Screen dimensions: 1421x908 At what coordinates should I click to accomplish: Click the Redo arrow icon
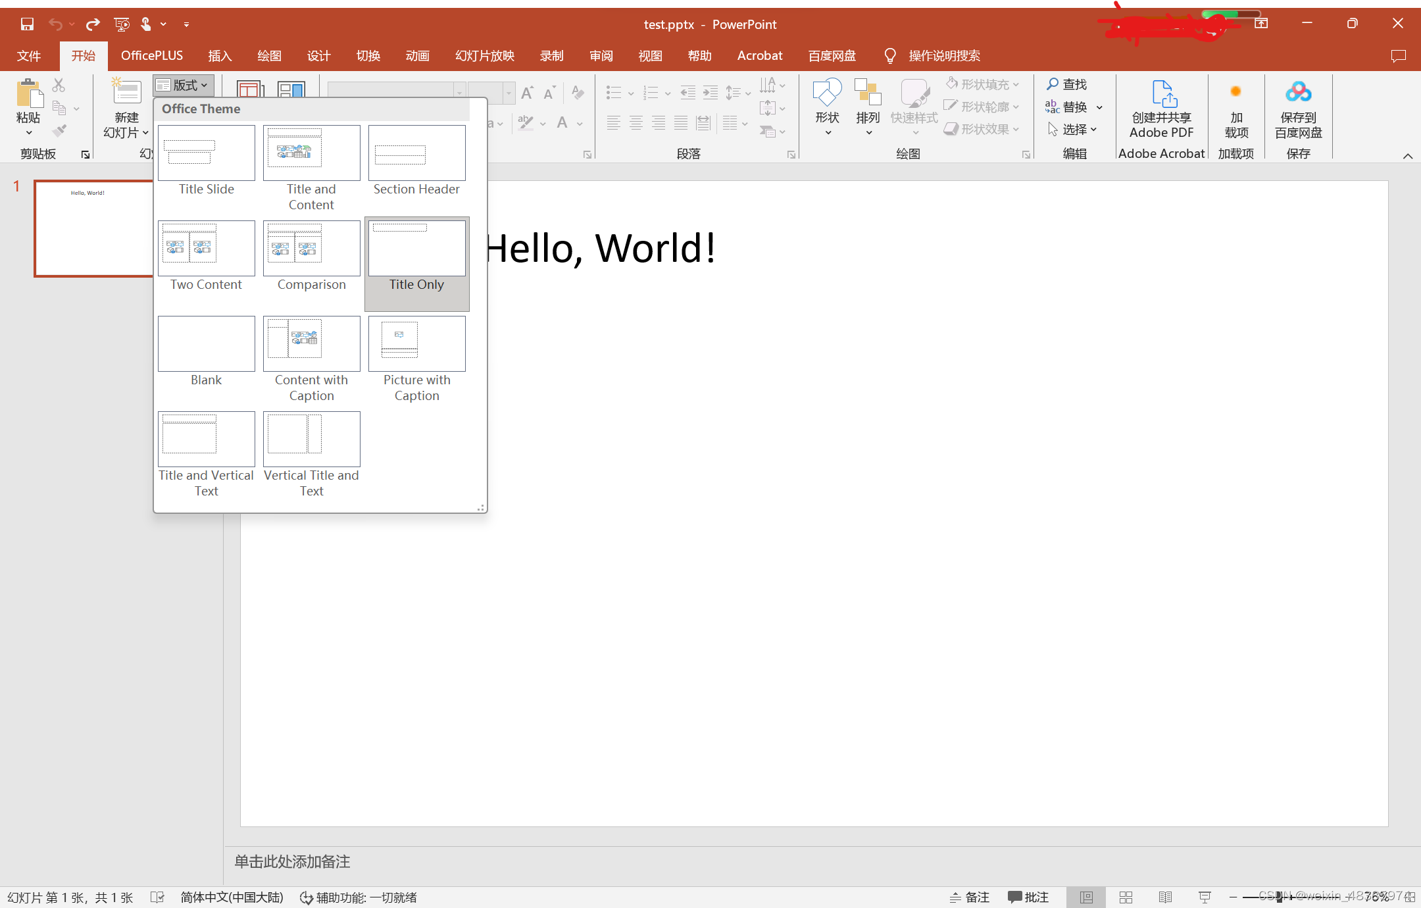93,24
